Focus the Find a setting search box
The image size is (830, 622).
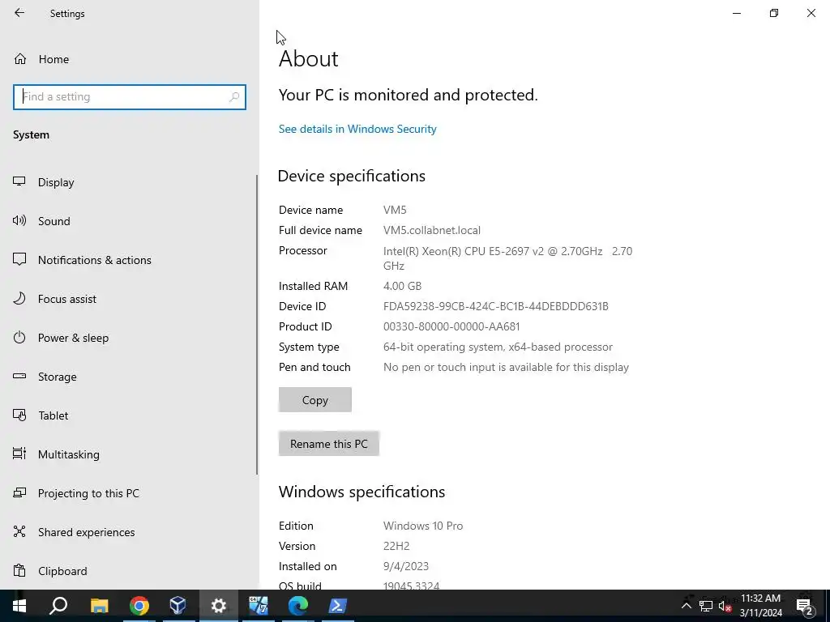tap(129, 97)
